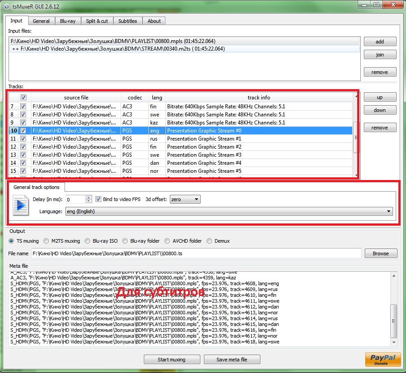Image resolution: width=406 pixels, height=373 pixels.
Task: Select the 00340.m2ts input file row
Action: (x=185, y=49)
